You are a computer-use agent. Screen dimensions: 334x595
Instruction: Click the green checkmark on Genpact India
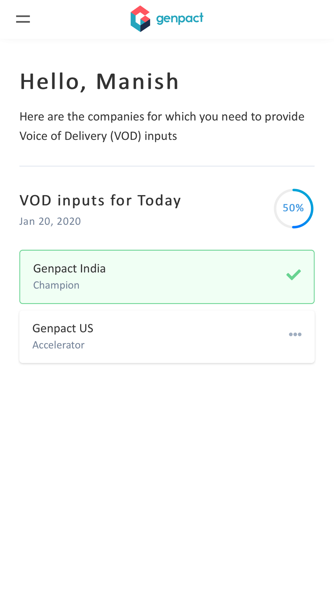(294, 275)
